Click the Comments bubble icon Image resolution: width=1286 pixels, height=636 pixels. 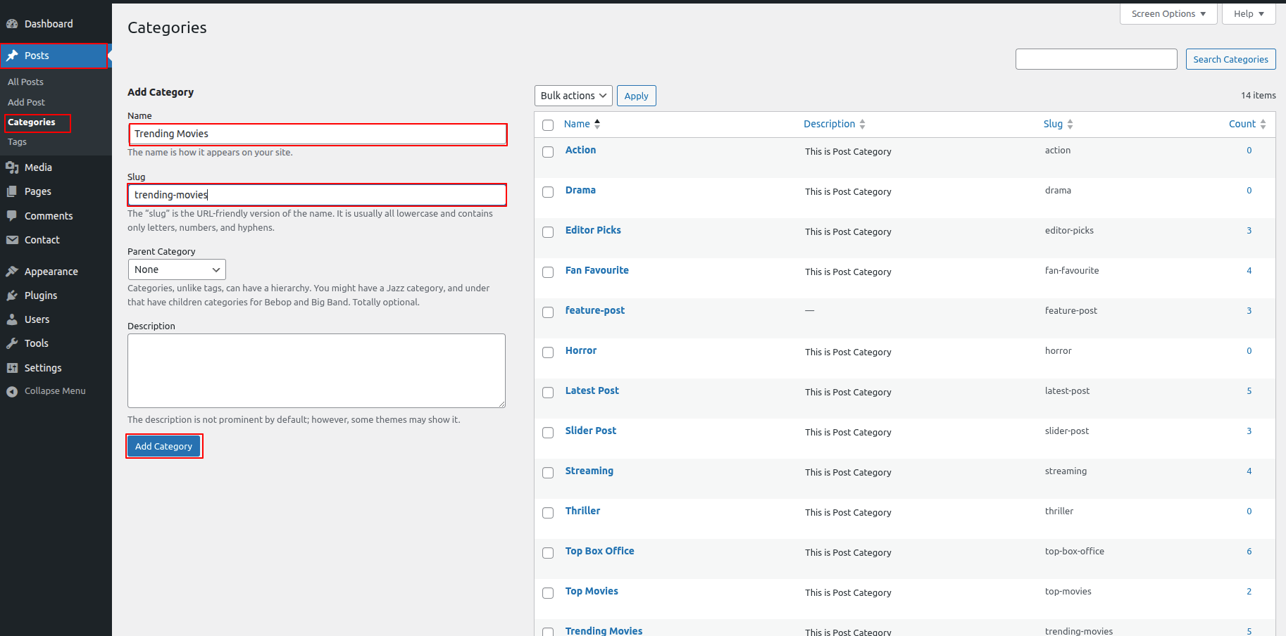tap(12, 216)
